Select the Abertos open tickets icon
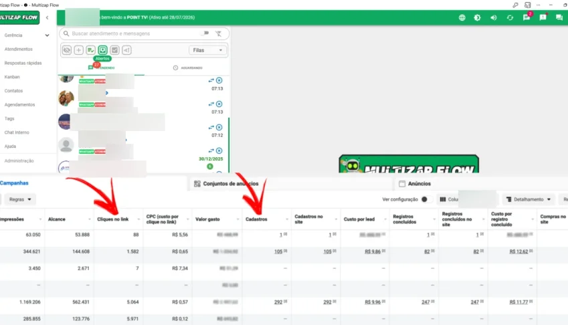This screenshot has width=568, height=325. [x=102, y=50]
